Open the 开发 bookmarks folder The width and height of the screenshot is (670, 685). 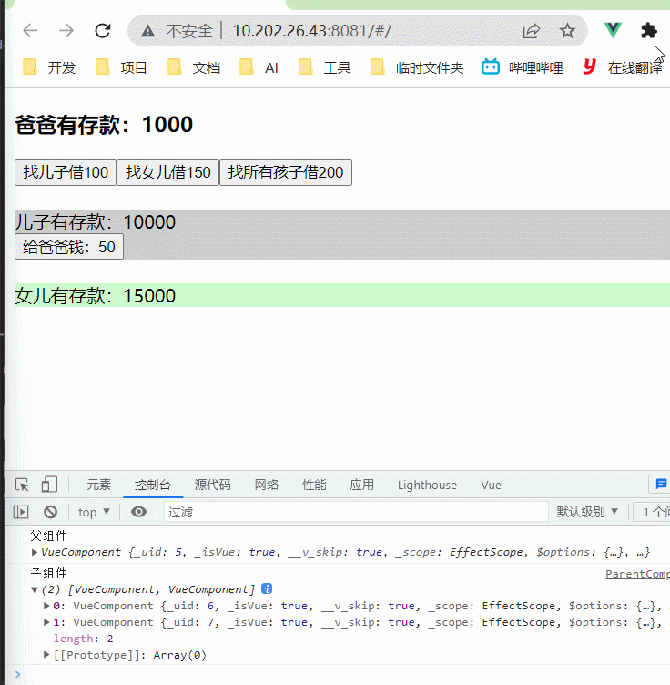coord(49,67)
